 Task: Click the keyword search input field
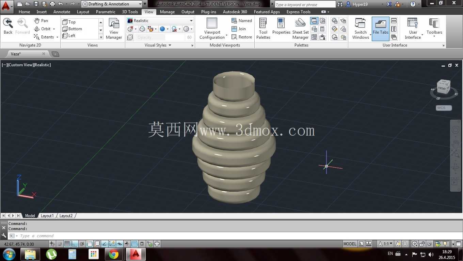coord(305,4)
